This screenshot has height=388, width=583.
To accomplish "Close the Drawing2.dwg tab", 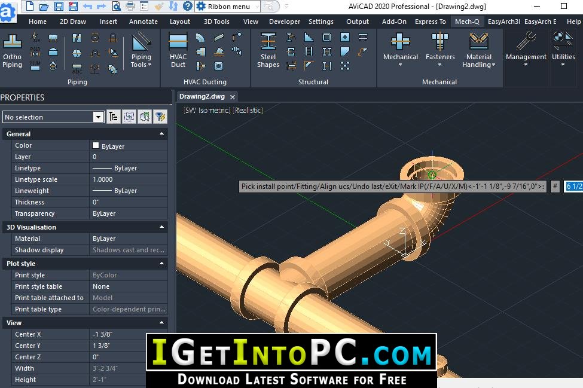I will click(233, 97).
